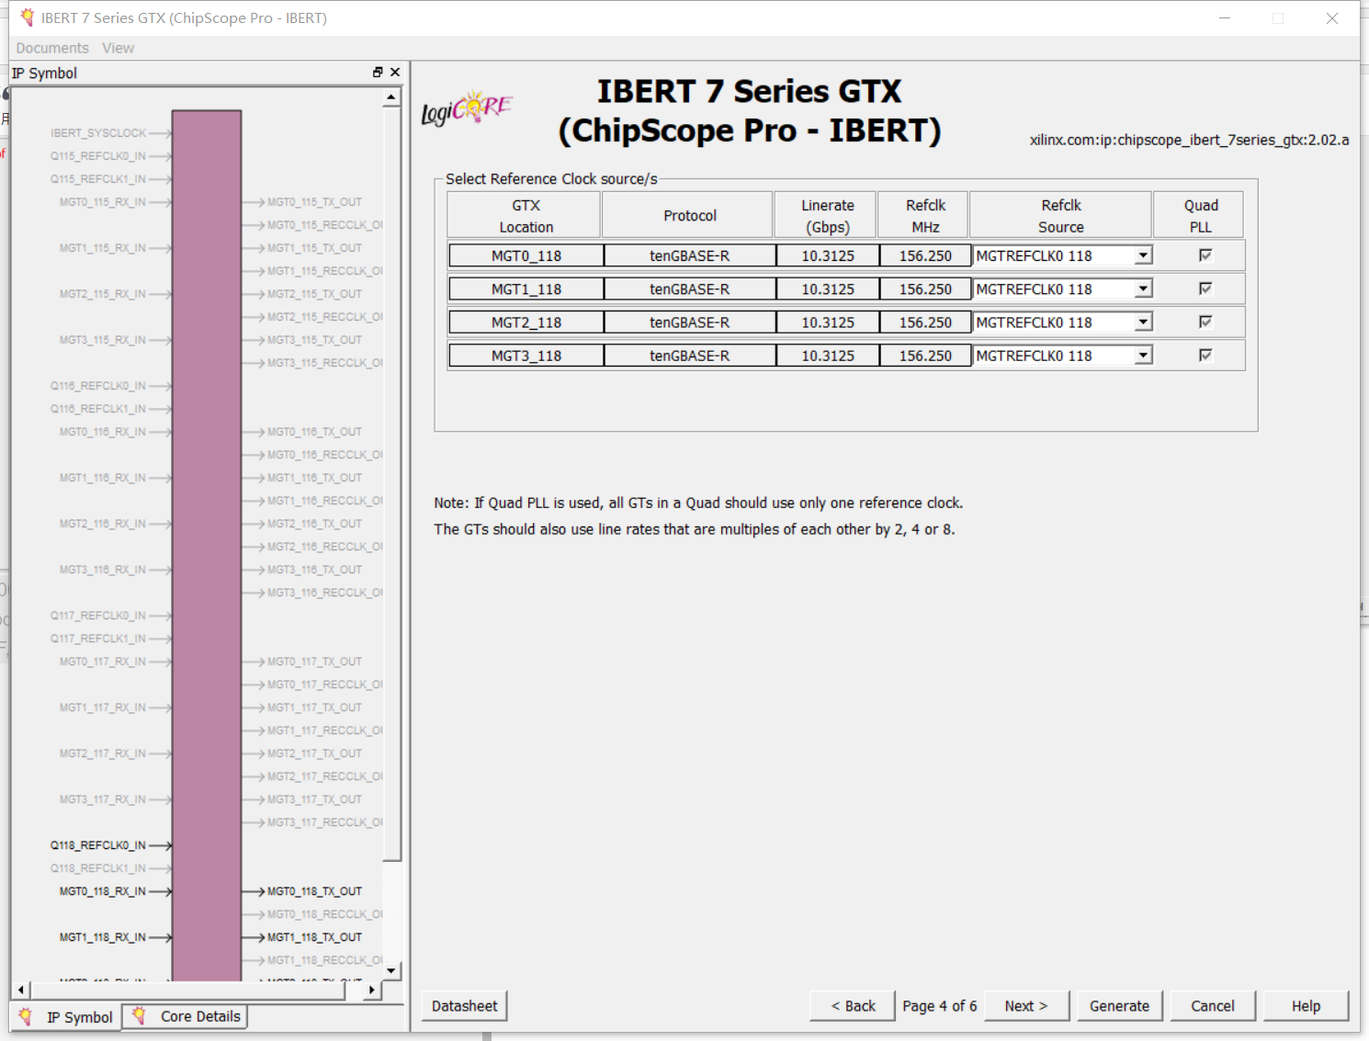Click the MGT1_118_TX_OUT port label
The width and height of the screenshot is (1369, 1041).
314,937
